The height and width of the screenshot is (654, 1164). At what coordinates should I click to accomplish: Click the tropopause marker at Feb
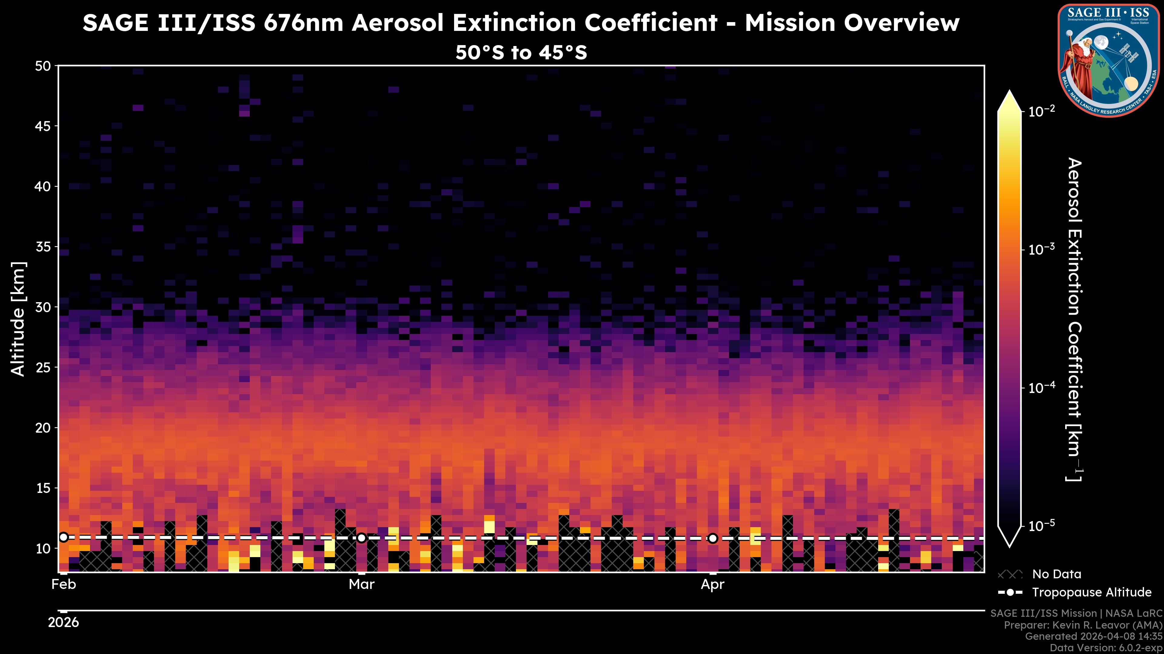tap(64, 537)
